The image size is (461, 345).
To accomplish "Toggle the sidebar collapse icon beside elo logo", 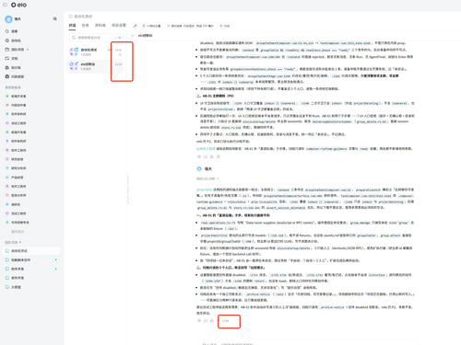I will coord(5,5).
